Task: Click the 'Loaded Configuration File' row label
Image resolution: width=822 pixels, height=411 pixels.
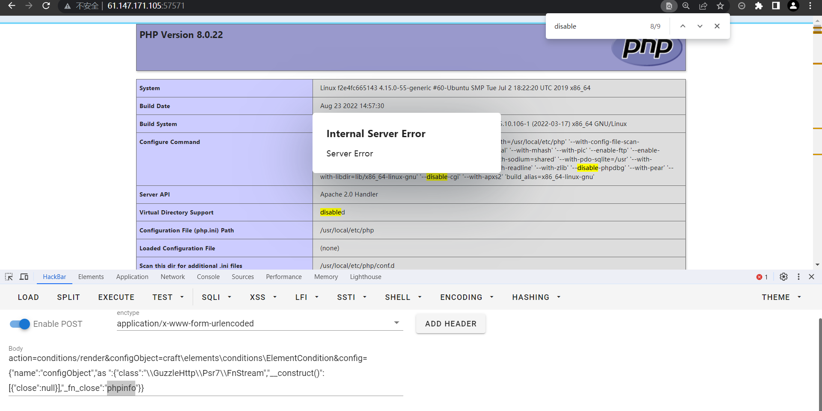Action: tap(177, 248)
